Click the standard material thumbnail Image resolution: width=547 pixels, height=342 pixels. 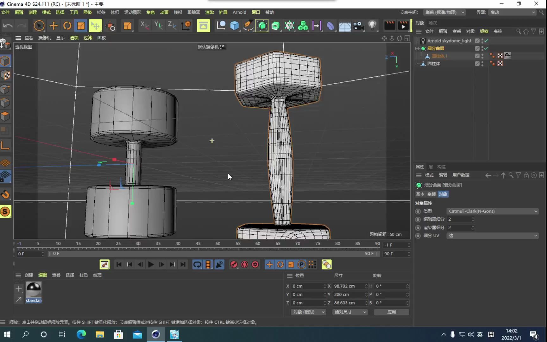(33, 290)
